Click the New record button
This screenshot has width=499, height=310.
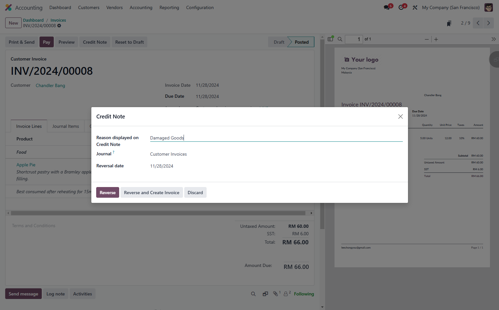(x=14, y=23)
